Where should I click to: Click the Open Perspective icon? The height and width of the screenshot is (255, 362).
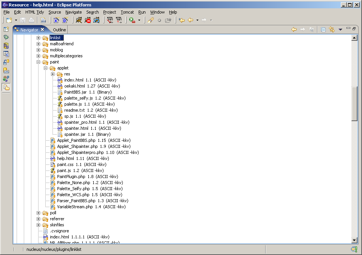6,29
